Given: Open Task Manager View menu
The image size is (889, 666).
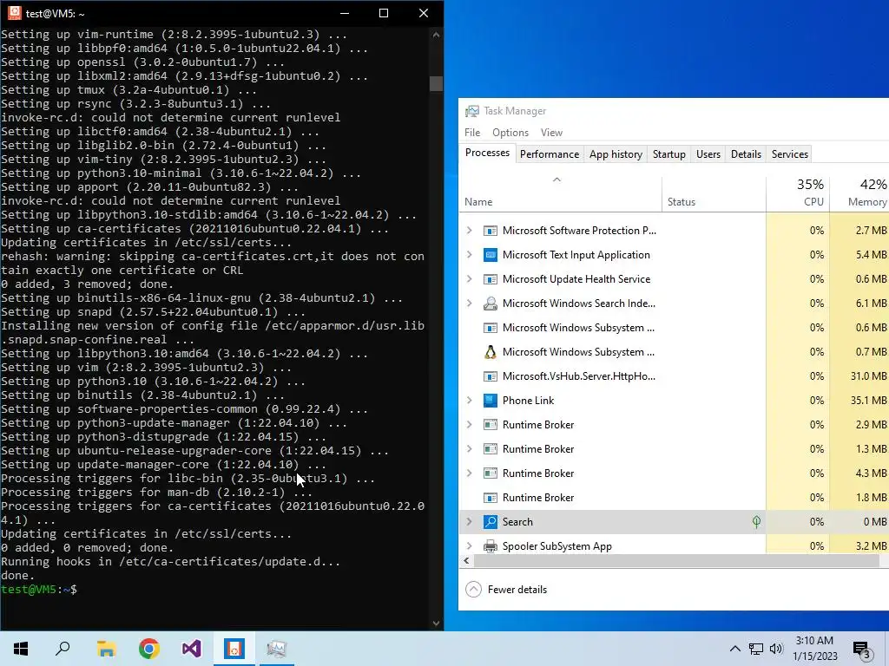Looking at the screenshot, I should (551, 133).
